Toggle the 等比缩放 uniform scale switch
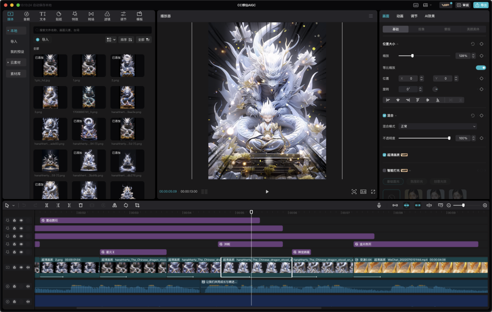The width and height of the screenshot is (492, 312). tap(481, 67)
